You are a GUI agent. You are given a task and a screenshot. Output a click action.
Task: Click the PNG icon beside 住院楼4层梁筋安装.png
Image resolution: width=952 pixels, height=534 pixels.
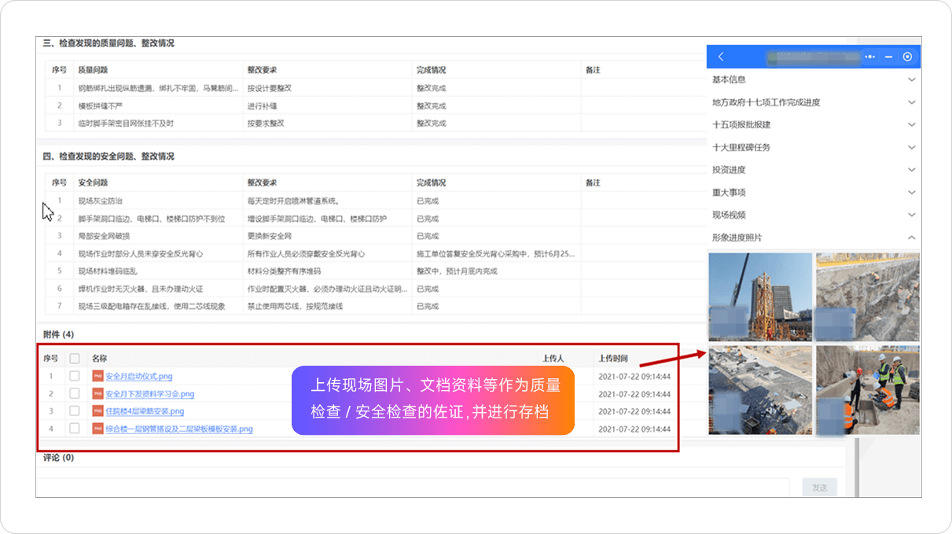(x=97, y=411)
